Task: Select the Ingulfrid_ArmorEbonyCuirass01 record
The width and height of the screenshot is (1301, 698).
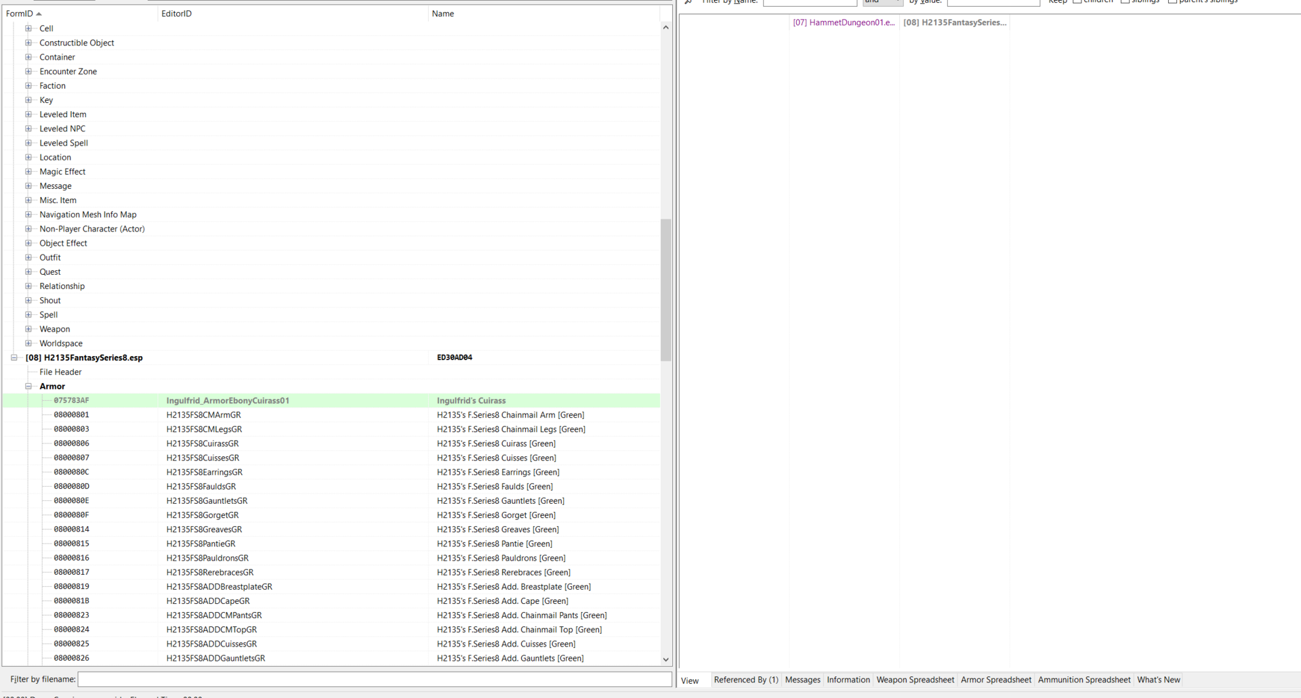Action: (331, 400)
